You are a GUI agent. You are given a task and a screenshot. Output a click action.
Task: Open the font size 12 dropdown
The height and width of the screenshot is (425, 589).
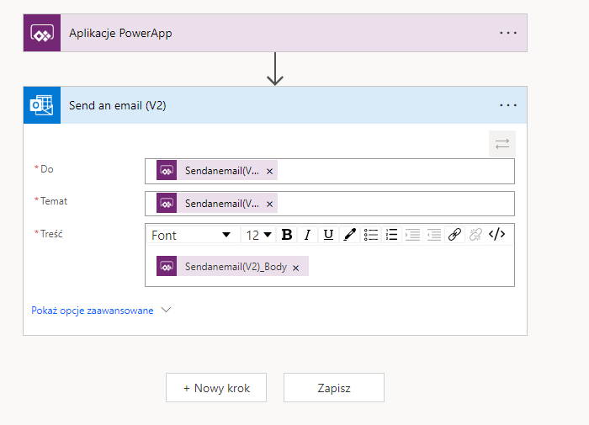coord(258,235)
